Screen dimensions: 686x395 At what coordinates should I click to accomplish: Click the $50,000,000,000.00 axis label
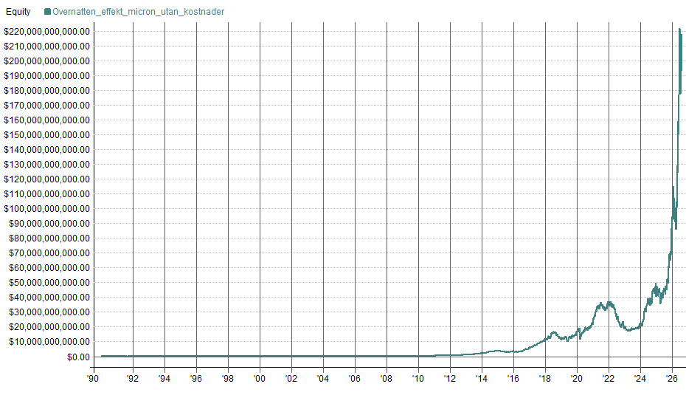[49, 283]
